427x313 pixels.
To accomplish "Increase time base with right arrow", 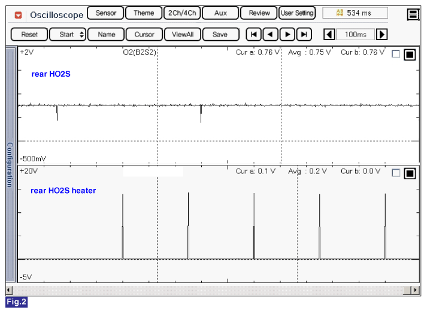I will tap(381, 35).
